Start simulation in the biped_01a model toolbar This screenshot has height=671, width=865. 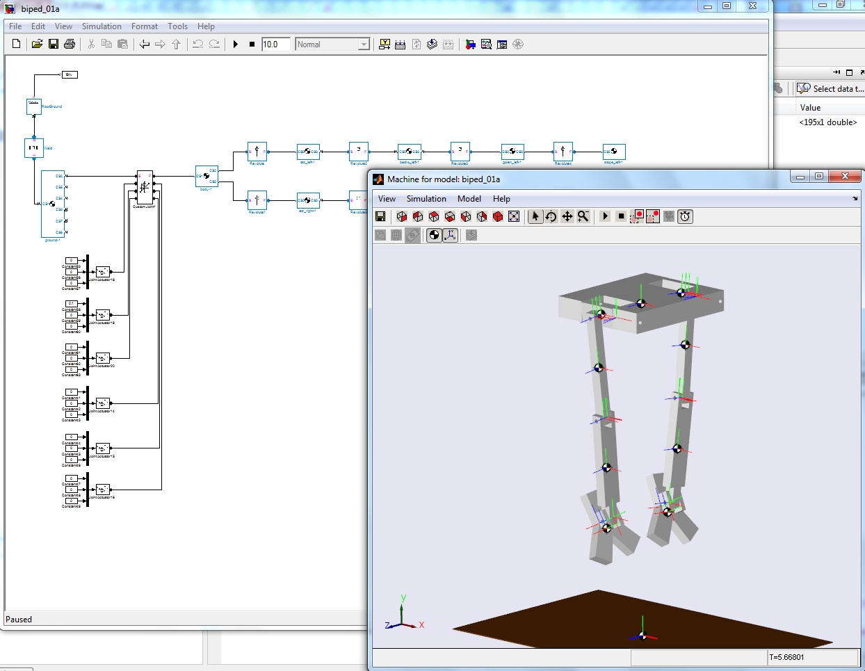[x=236, y=45]
